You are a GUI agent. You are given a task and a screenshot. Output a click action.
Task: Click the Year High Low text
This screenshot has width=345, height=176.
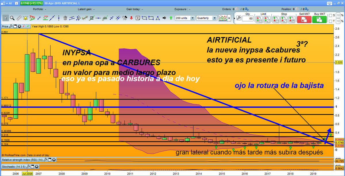[50, 26]
